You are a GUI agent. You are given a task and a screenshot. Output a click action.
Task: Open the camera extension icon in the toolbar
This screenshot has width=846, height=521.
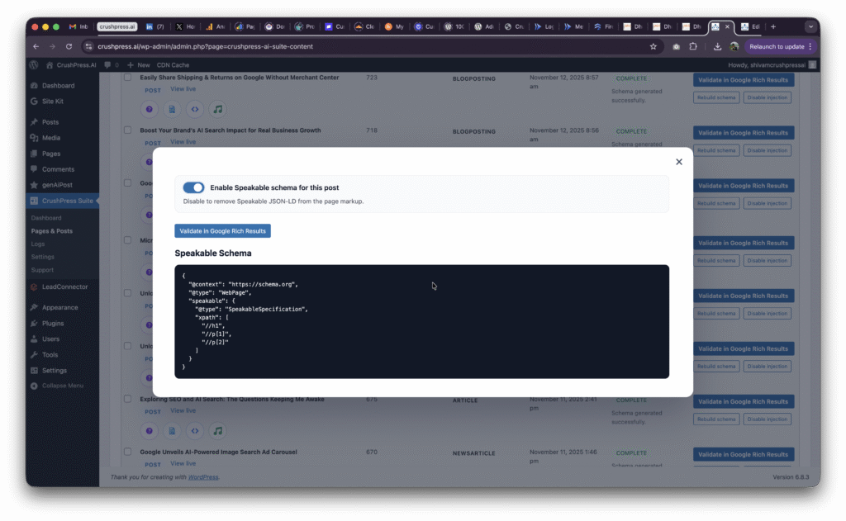click(x=676, y=47)
